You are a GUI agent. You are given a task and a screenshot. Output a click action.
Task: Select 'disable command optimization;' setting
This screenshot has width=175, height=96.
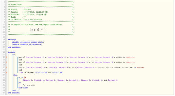27,45
